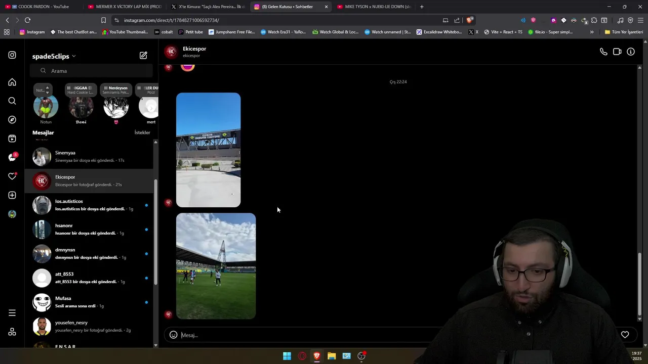The height and width of the screenshot is (364, 648).
Task: Bookmark this page in address bar
Action: [x=103, y=20]
